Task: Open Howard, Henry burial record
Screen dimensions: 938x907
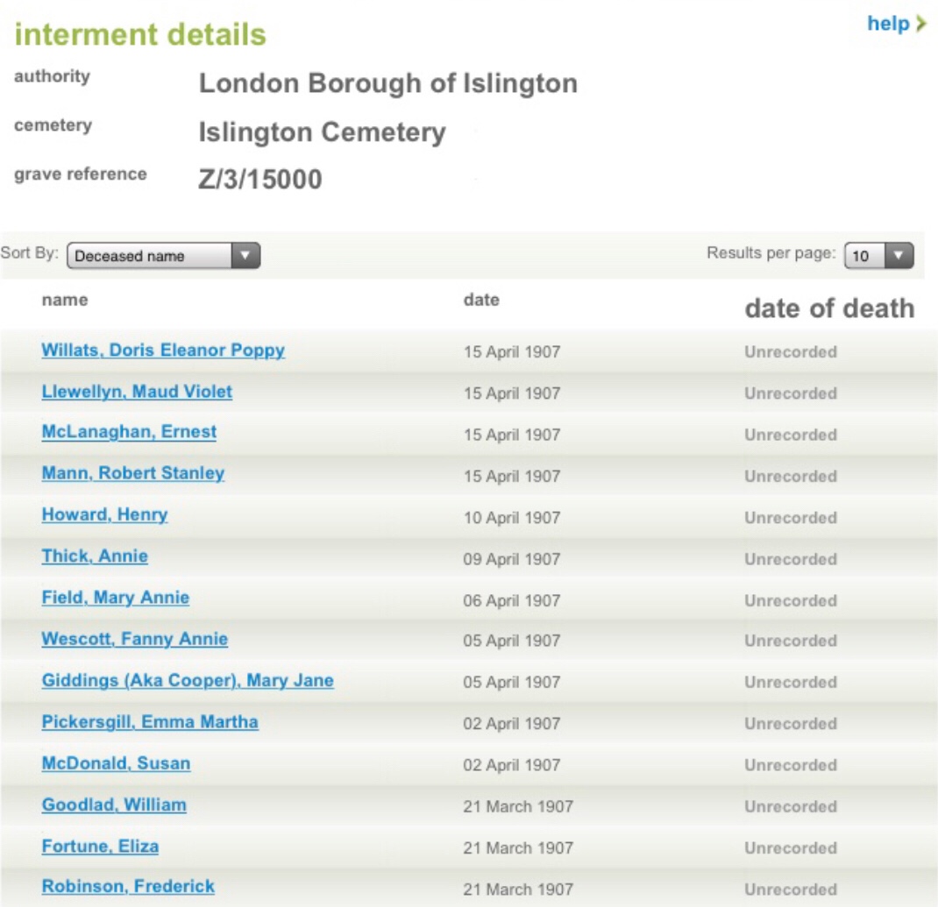Action: (104, 514)
